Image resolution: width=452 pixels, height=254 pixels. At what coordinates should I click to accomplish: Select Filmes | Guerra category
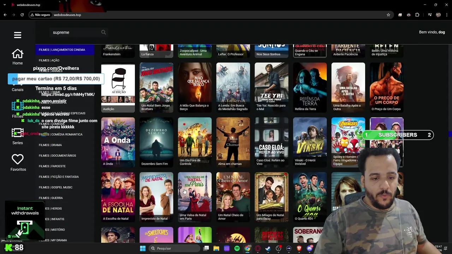(x=65, y=198)
